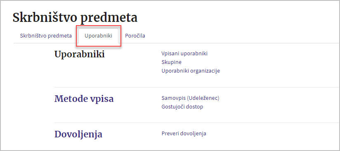Image resolution: width=340 pixels, height=151 pixels.
Task: Go to Uporabniki organizacije
Action: pos(191,71)
